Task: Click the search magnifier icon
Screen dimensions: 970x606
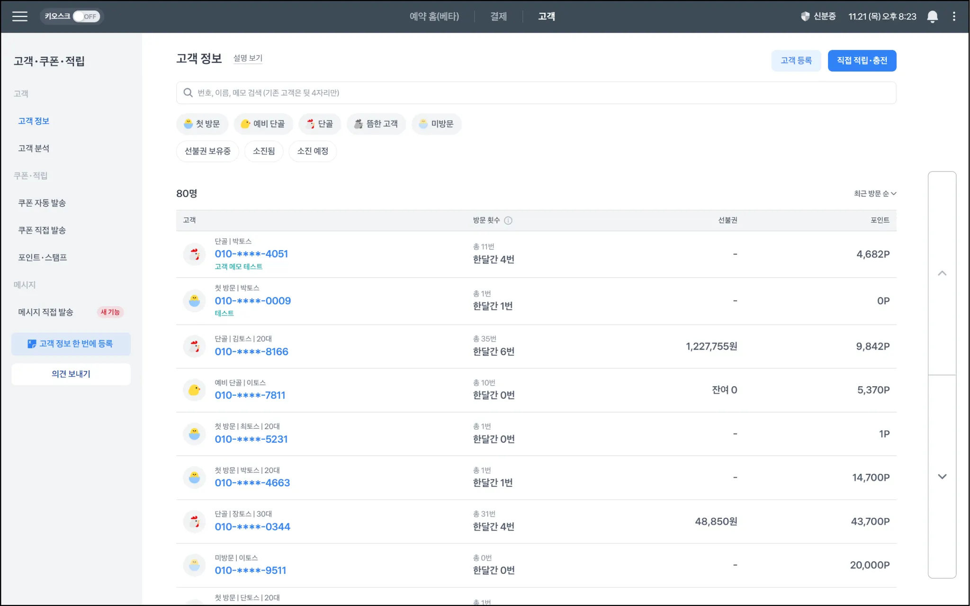Action: pos(188,93)
